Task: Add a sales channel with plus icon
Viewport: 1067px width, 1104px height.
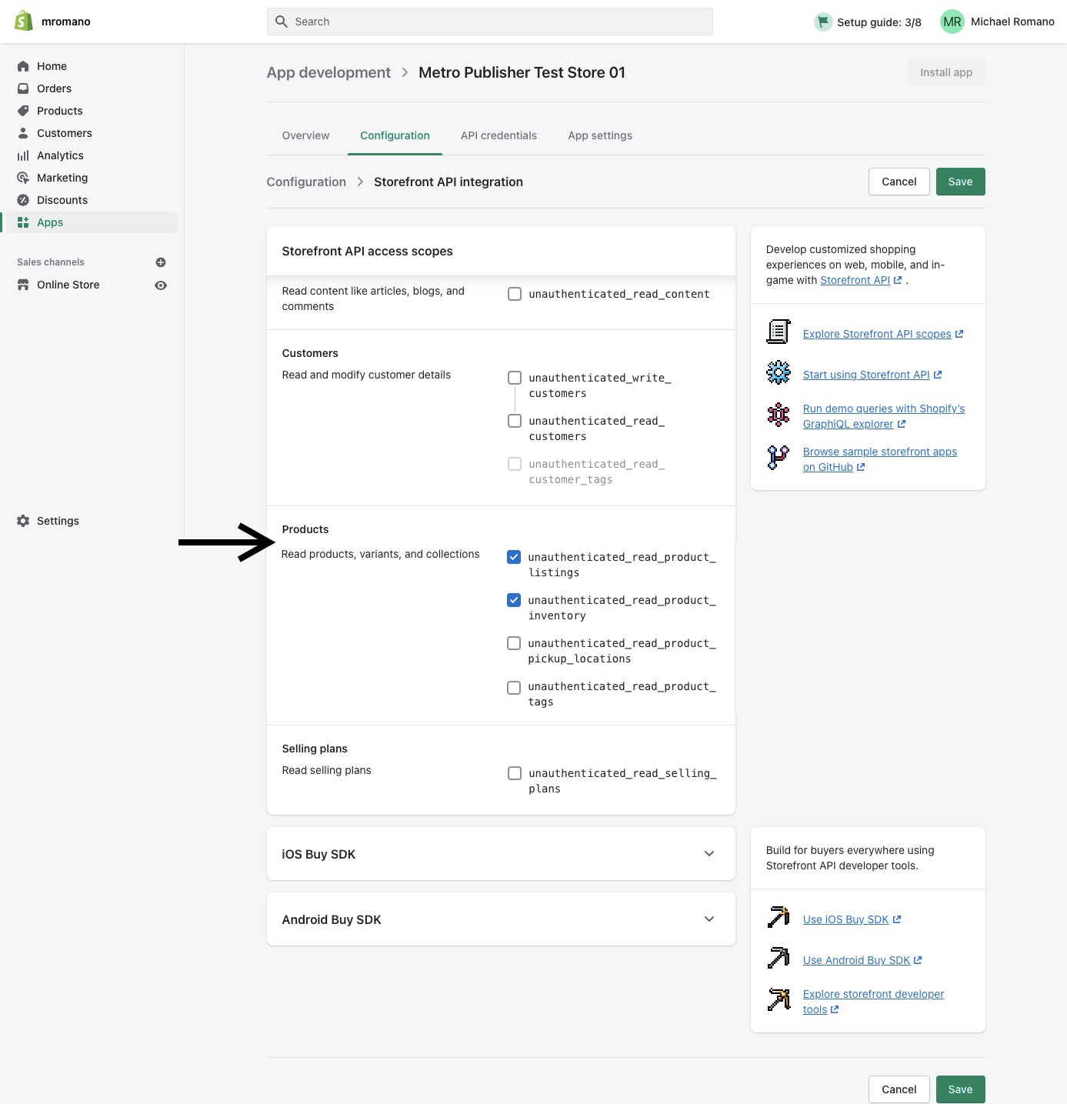Action: point(161,262)
